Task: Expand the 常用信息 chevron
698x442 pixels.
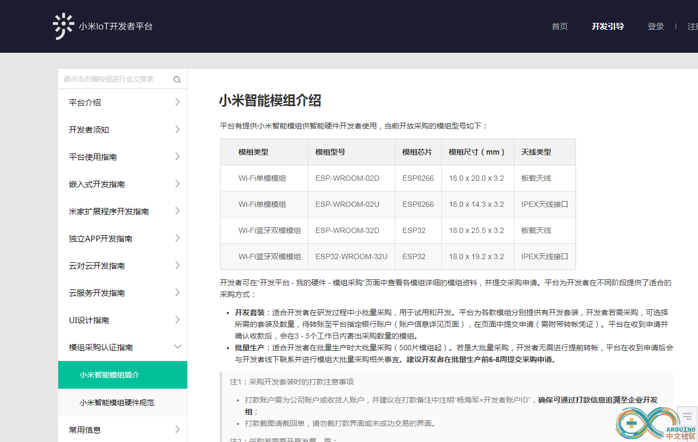Action: tap(177, 430)
